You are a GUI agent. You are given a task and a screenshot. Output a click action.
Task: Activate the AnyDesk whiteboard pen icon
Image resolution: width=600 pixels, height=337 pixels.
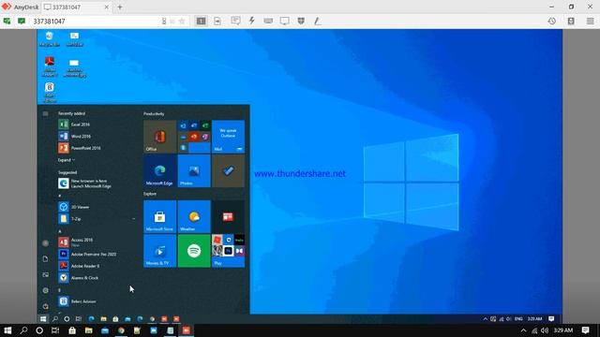[317, 21]
